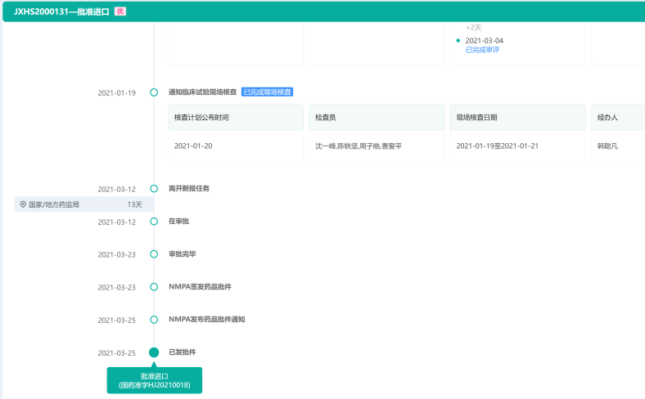Click the filled circle for 已发批件
Image resolution: width=645 pixels, height=399 pixels.
tap(154, 352)
